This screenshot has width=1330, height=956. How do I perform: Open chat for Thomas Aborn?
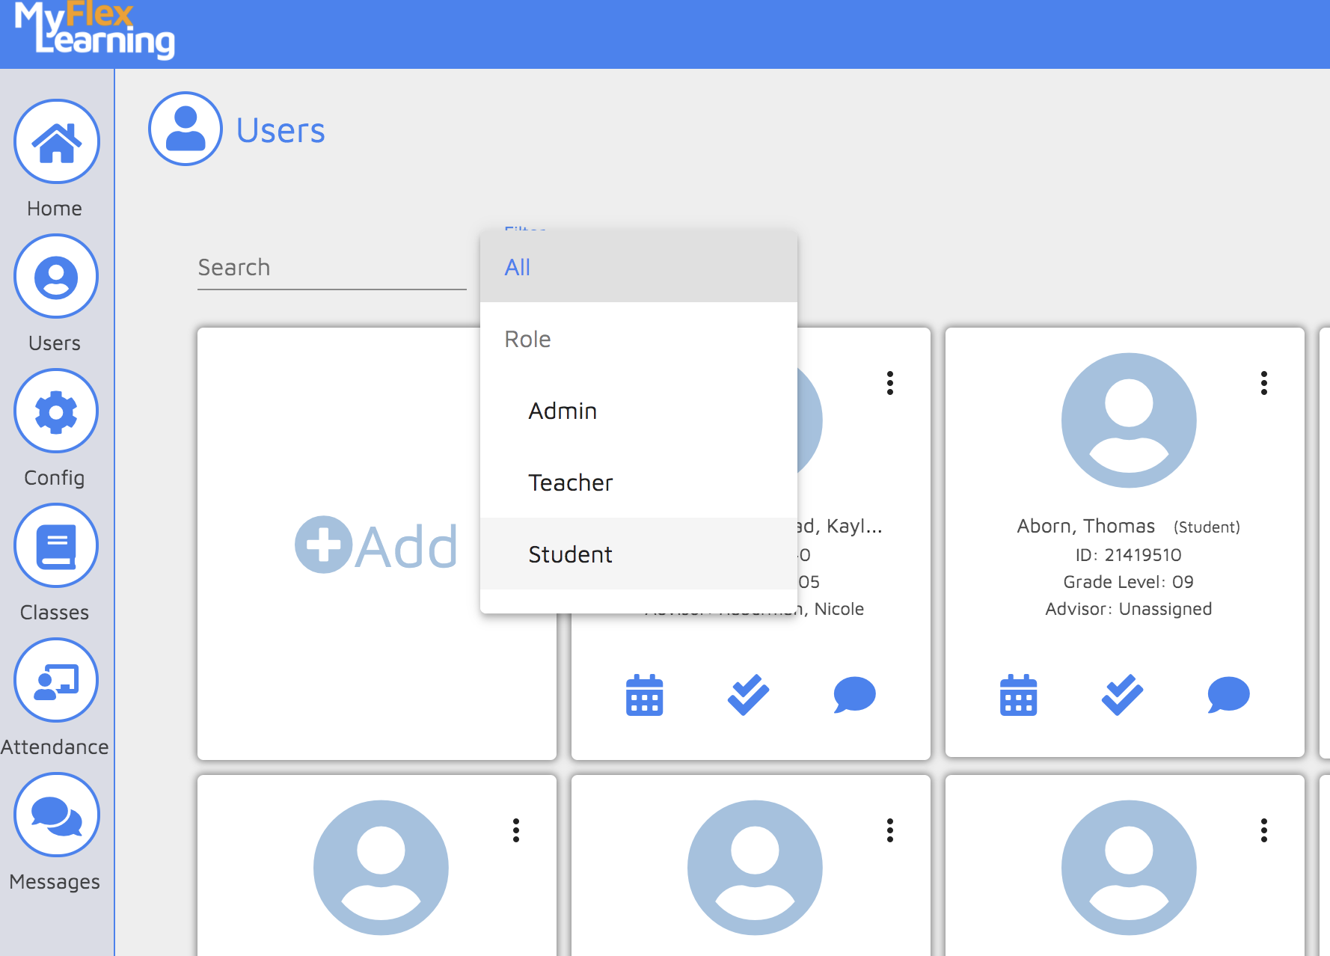[x=1228, y=696]
